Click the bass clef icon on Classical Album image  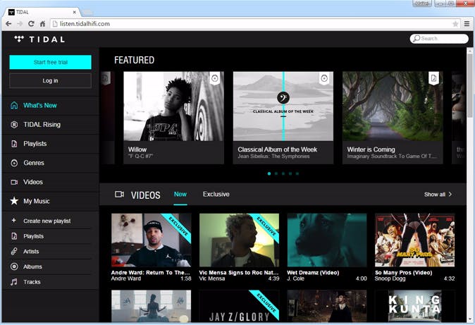(x=283, y=97)
